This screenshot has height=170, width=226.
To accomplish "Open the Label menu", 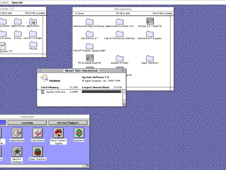I will click(x=4, y=2).
